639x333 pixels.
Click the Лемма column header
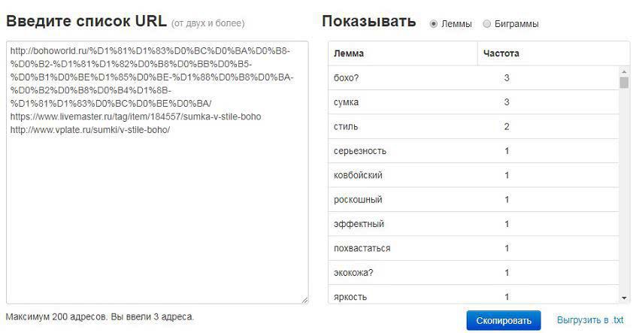(403, 53)
